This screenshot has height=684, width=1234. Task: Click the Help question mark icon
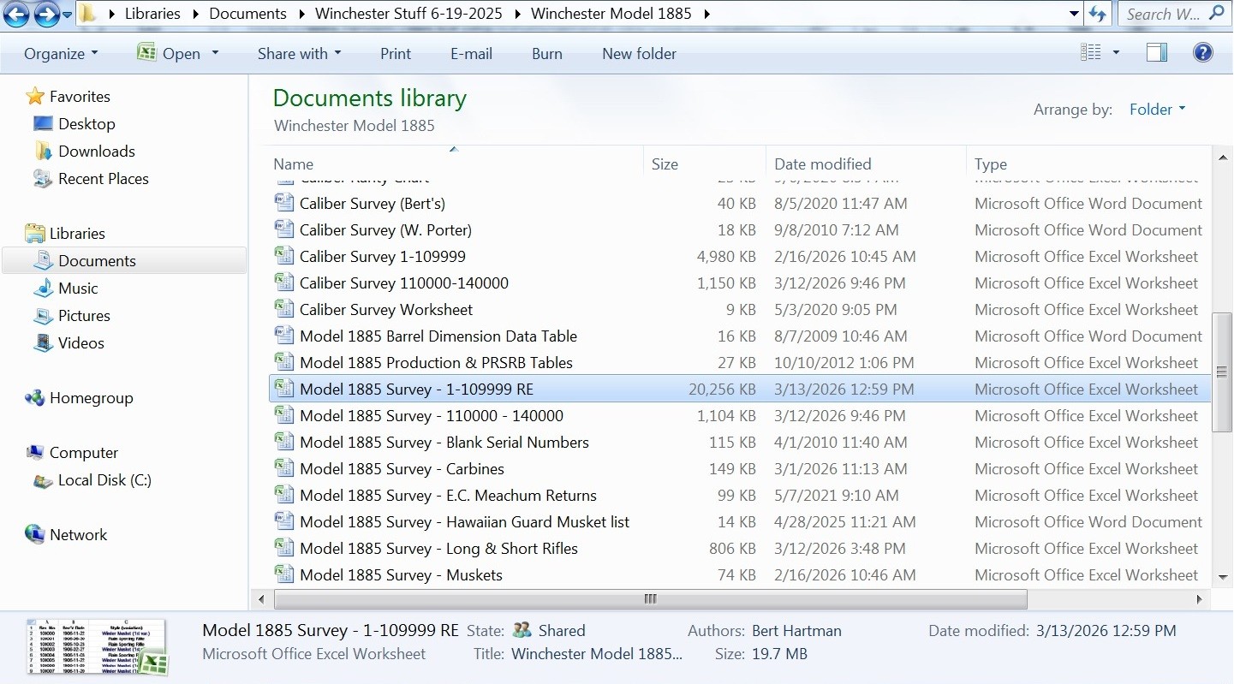1202,53
